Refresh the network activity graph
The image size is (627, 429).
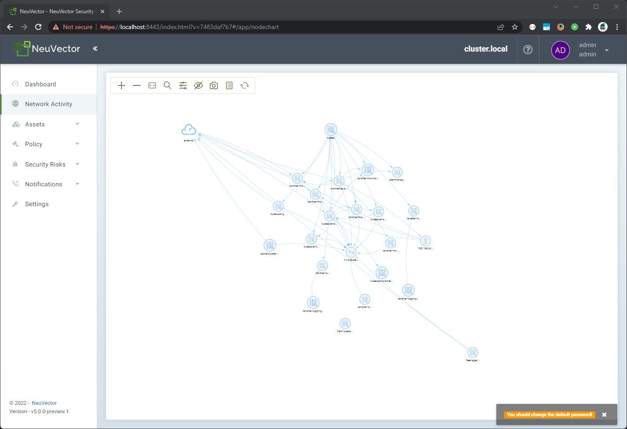[x=245, y=85]
